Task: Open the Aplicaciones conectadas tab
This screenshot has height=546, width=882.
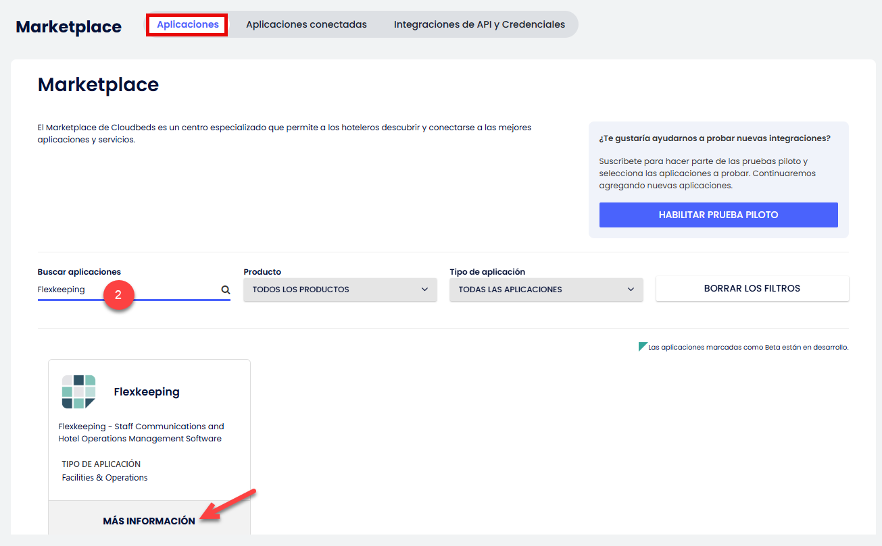Action: coord(306,24)
